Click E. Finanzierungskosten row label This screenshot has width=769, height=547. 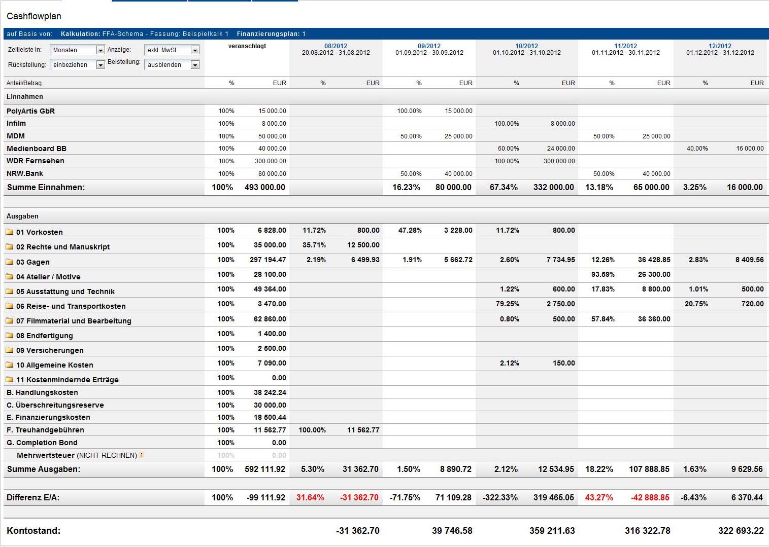pos(48,417)
